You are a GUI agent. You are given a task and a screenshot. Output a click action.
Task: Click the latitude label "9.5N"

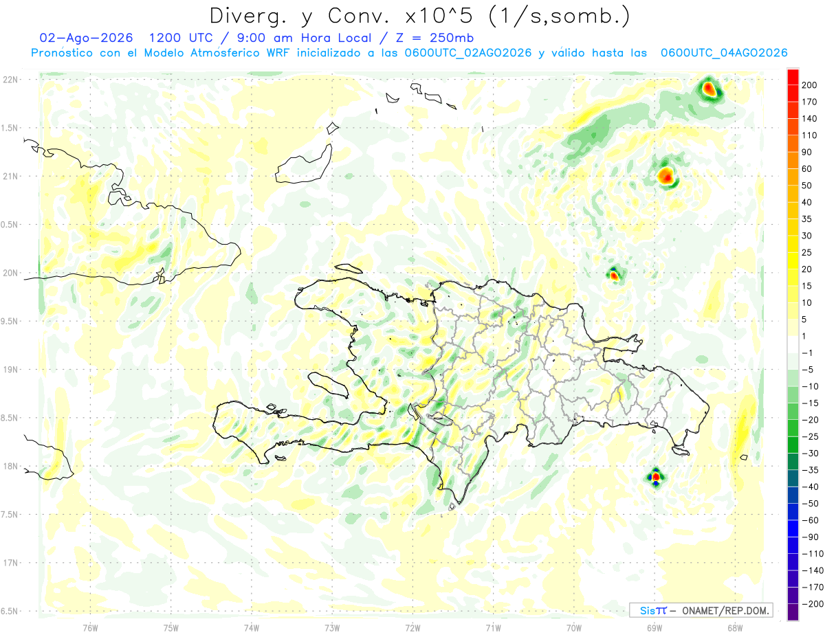(x=10, y=321)
